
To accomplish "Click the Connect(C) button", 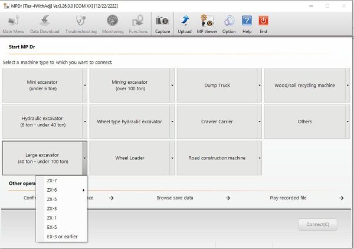I will tap(317, 224).
